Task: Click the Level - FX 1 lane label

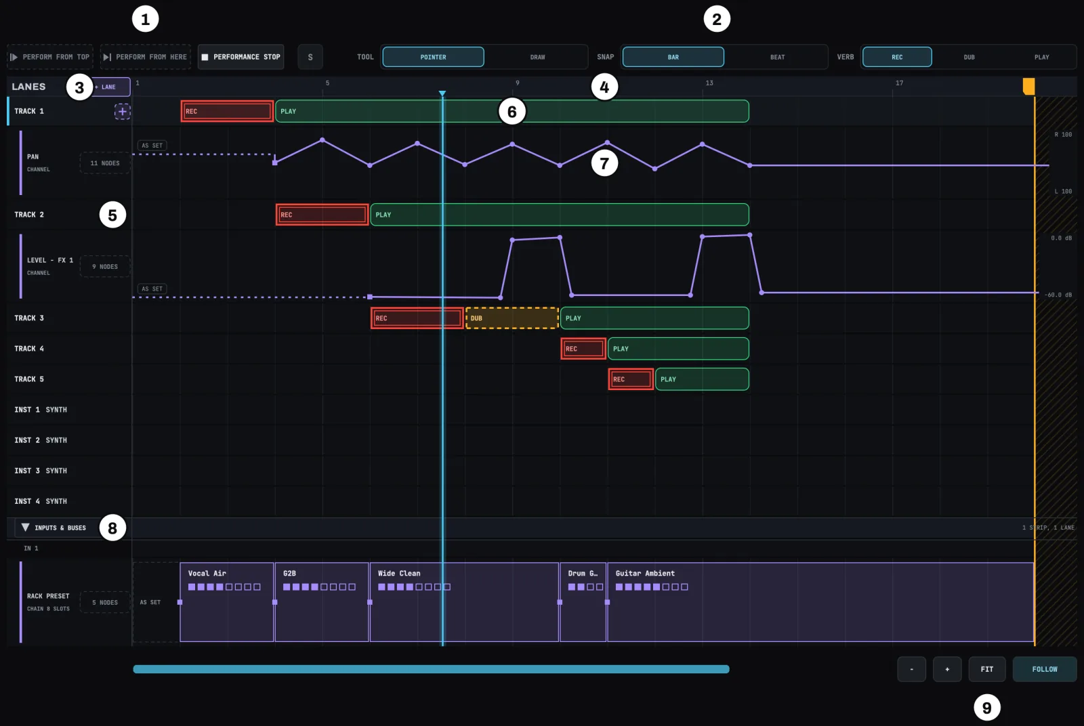Action: [50, 260]
